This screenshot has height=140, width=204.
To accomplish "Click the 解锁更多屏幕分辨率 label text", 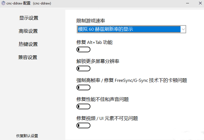I will [98, 61].
